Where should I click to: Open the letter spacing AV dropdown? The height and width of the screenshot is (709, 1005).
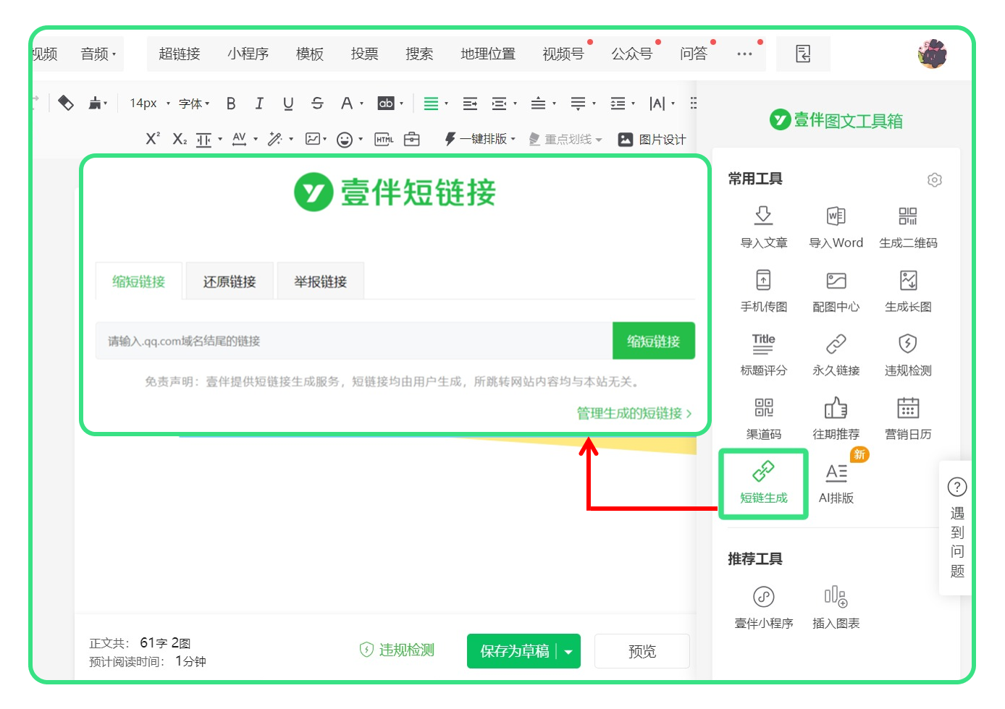[245, 139]
